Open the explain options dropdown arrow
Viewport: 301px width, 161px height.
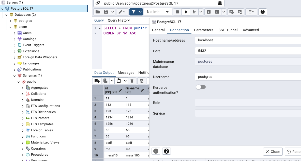(224, 12)
